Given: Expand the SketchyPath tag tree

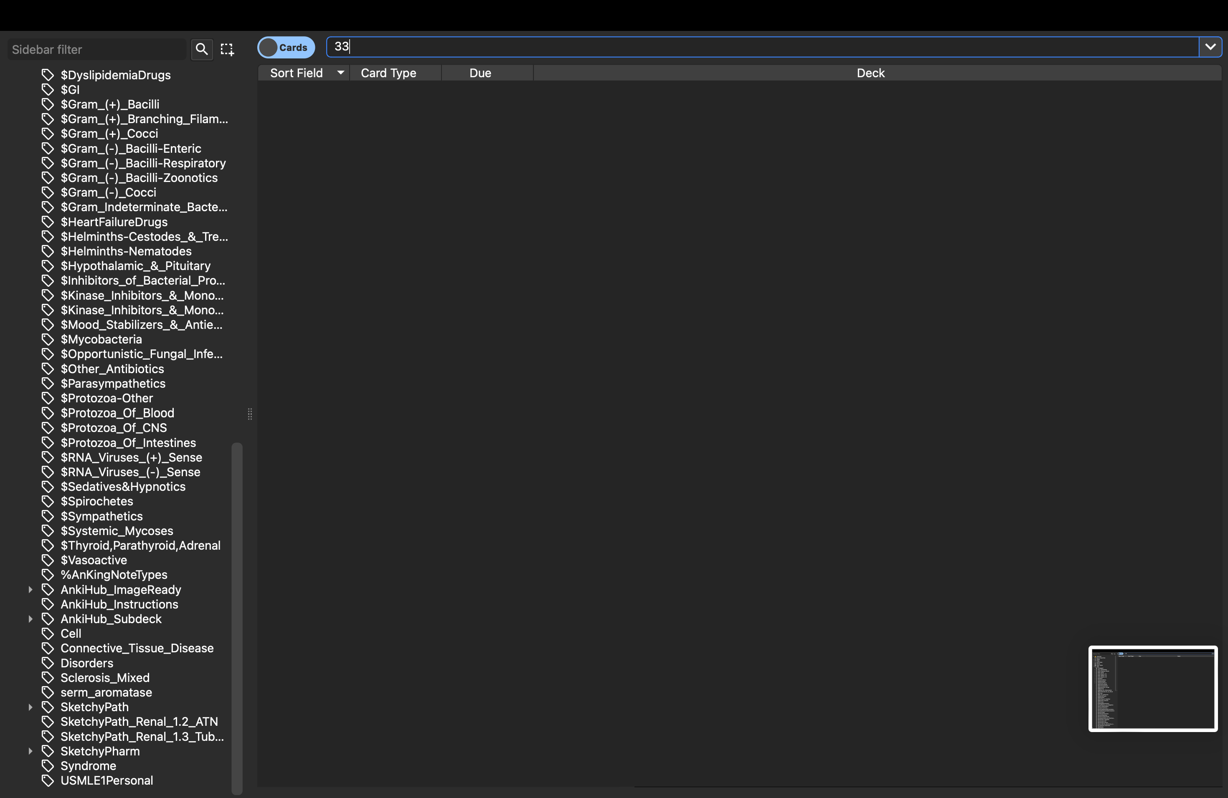Looking at the screenshot, I should click(30, 707).
